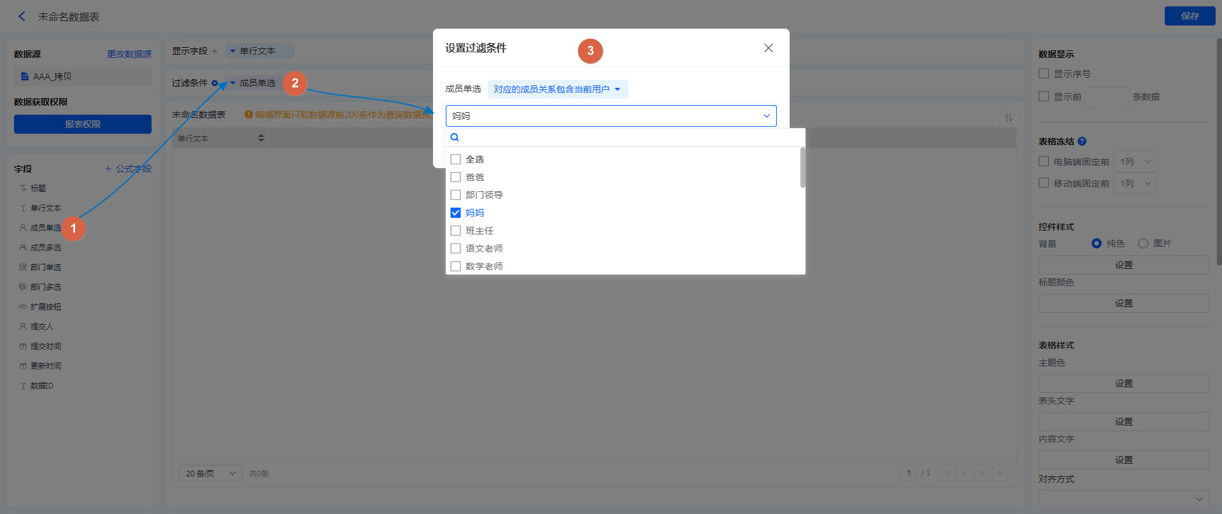Select the 提交时间 field in field list
This screenshot has width=1222, height=514.
(x=45, y=346)
